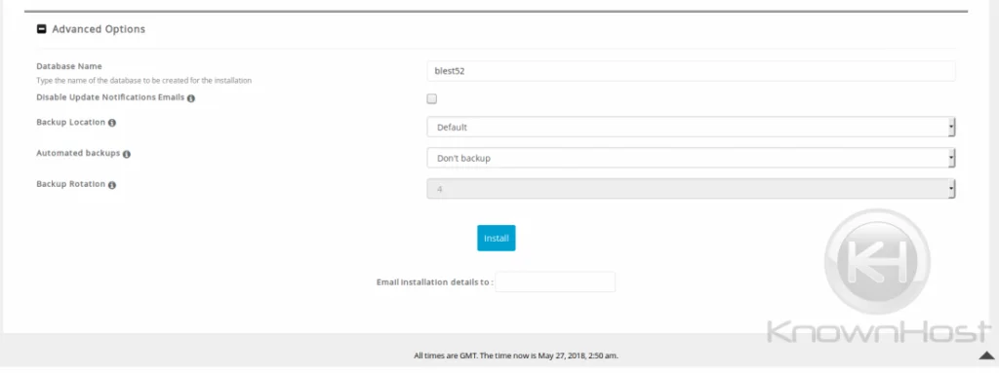Enable the Disable Update Notifications Emails checkbox

coord(432,98)
